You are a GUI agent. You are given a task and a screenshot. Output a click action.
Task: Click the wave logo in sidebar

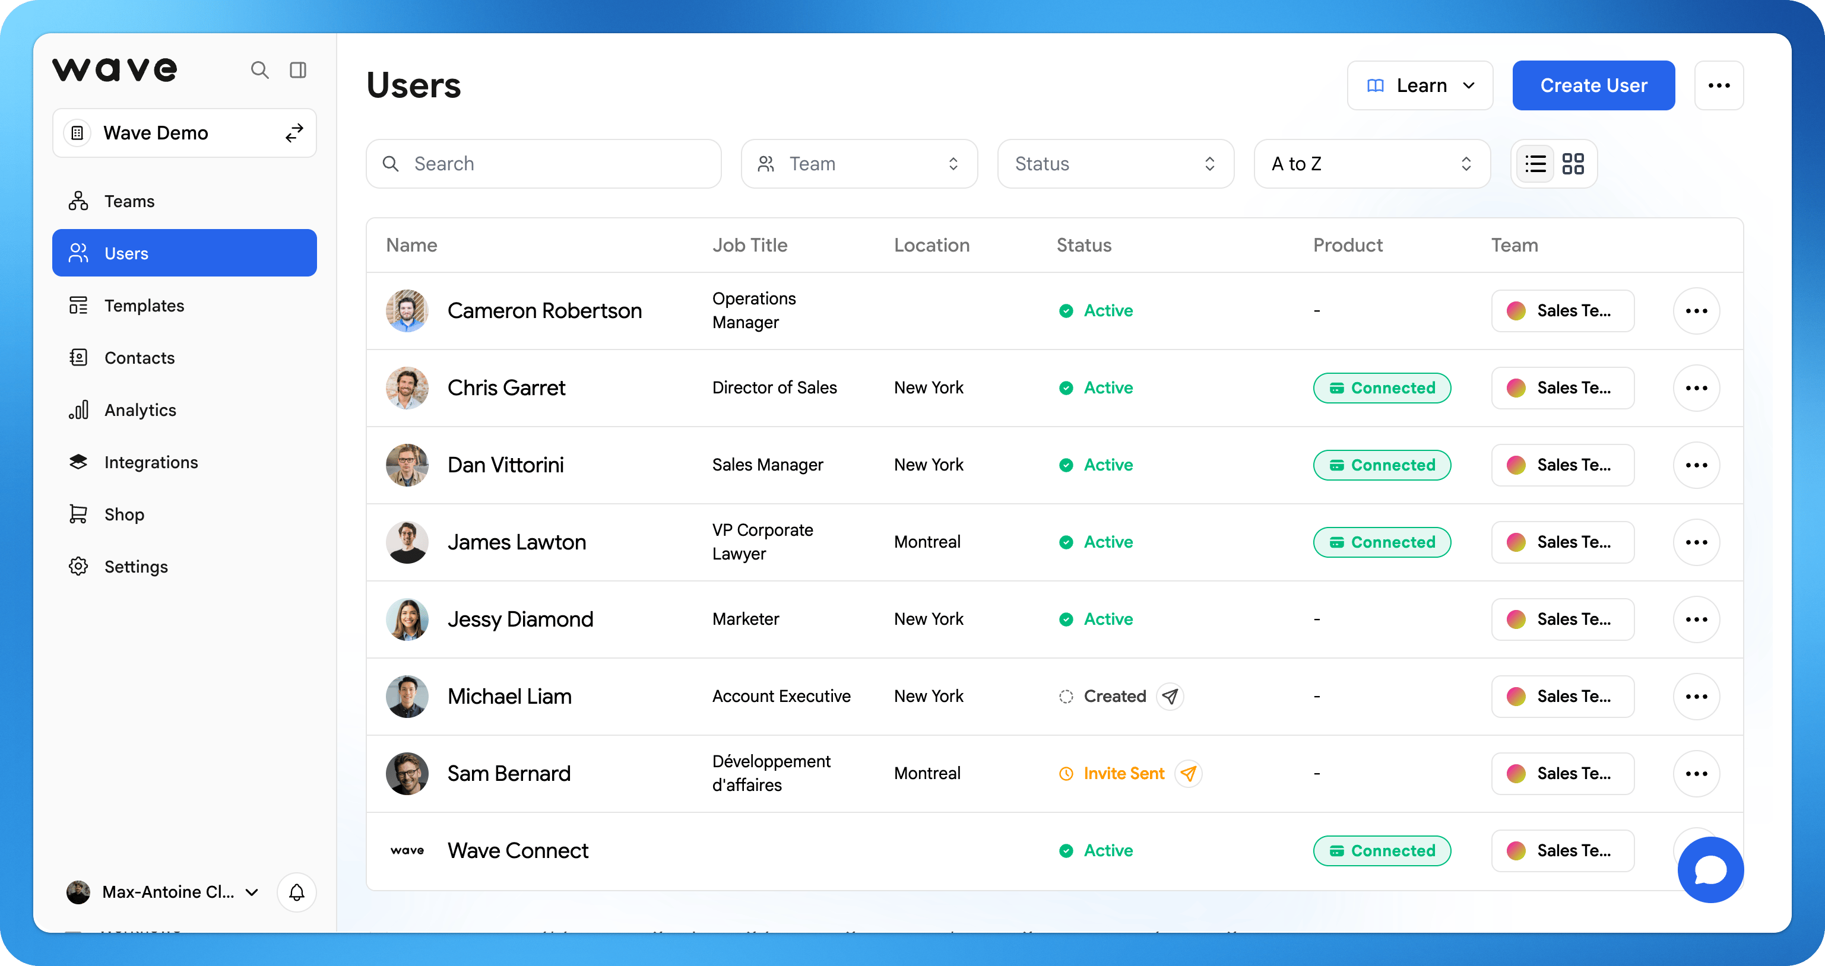(x=114, y=70)
